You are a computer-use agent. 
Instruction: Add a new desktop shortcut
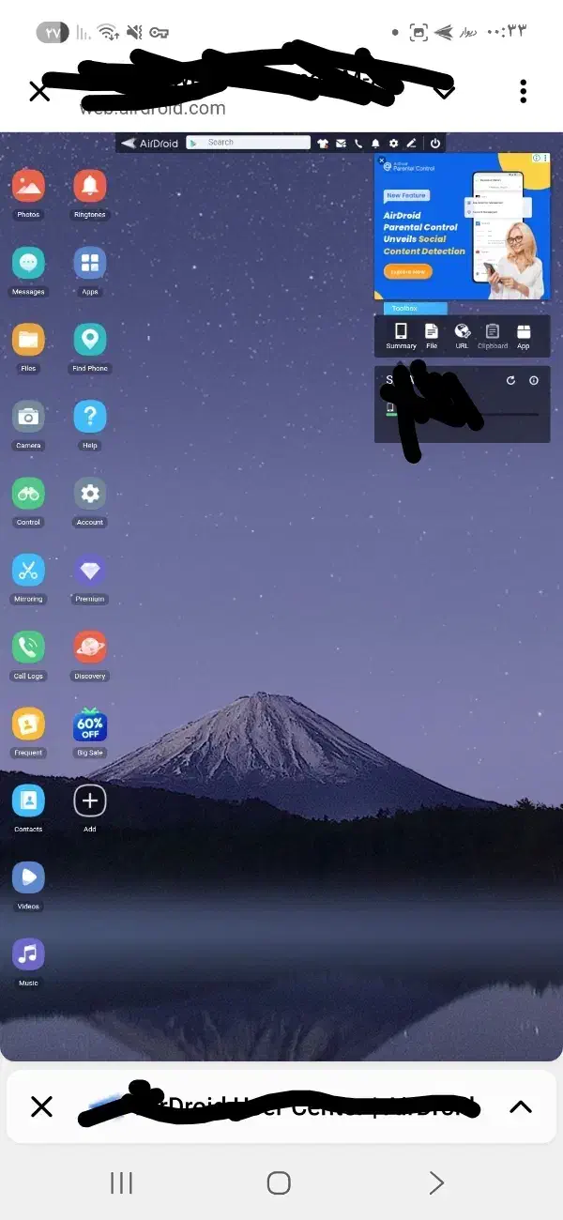pos(90,801)
